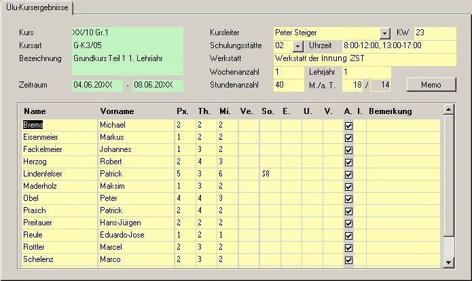The width and height of the screenshot is (472, 281).
Task: Click the Bemerkung column header
Action: tap(391, 111)
